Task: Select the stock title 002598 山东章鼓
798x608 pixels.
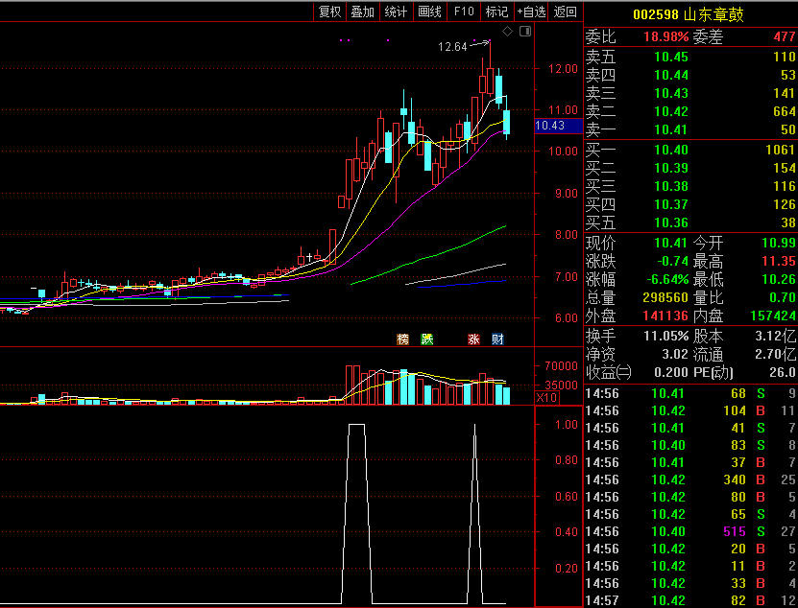Action: click(689, 14)
